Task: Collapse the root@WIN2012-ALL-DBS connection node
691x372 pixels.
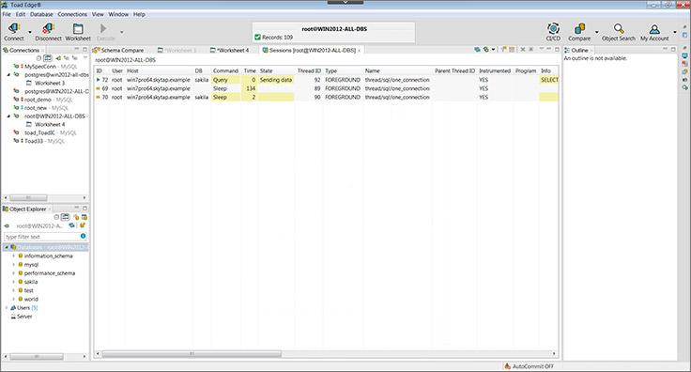Action: pos(8,116)
